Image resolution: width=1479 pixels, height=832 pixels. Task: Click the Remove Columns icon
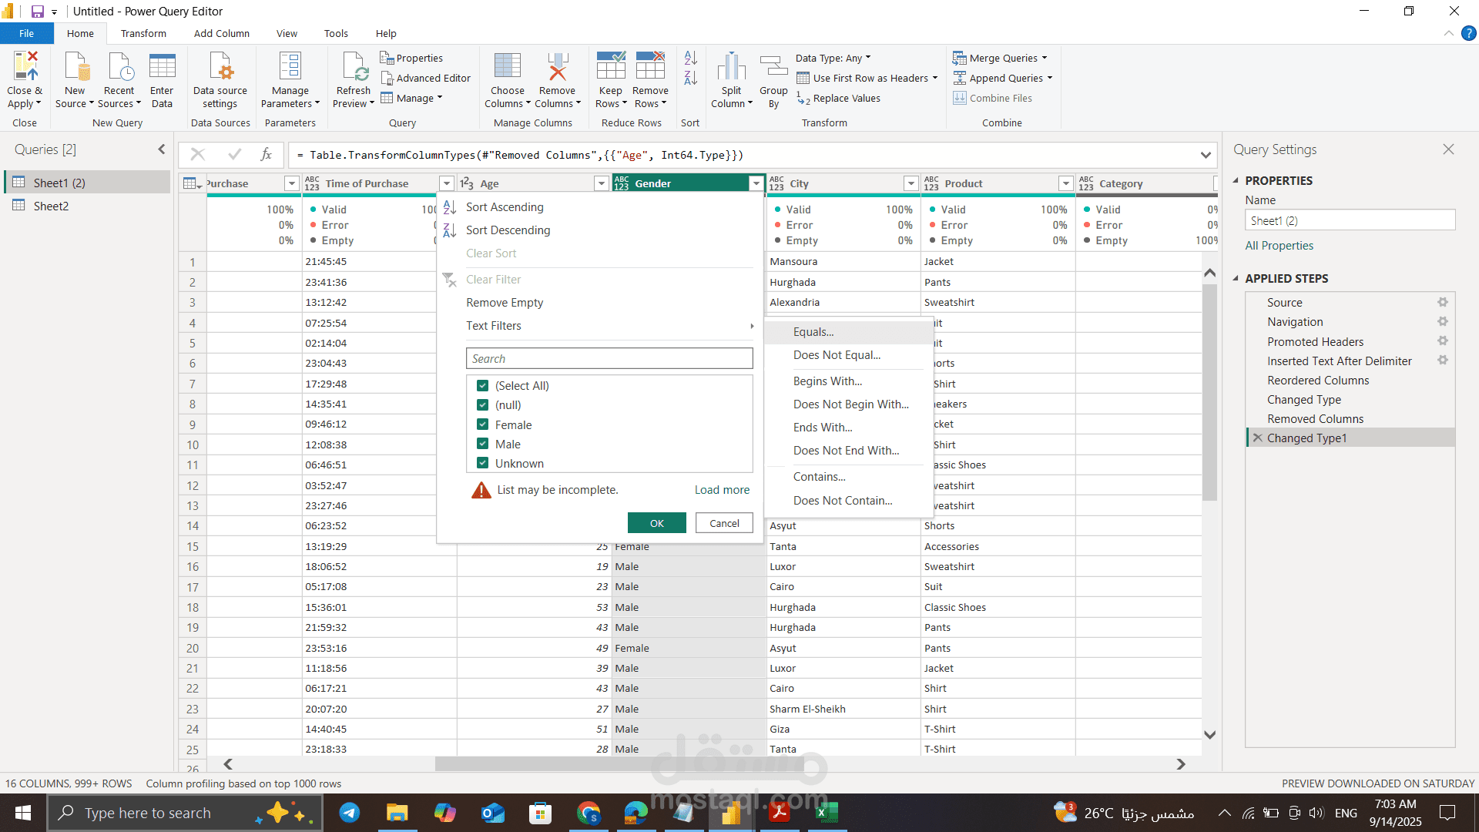(557, 67)
